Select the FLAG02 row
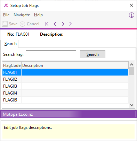The image size is (137, 141). (65, 79)
